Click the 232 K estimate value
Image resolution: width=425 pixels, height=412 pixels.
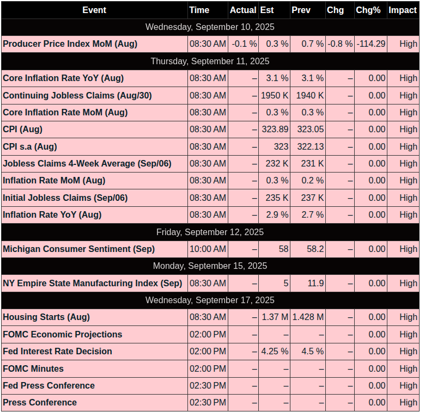[277, 163]
